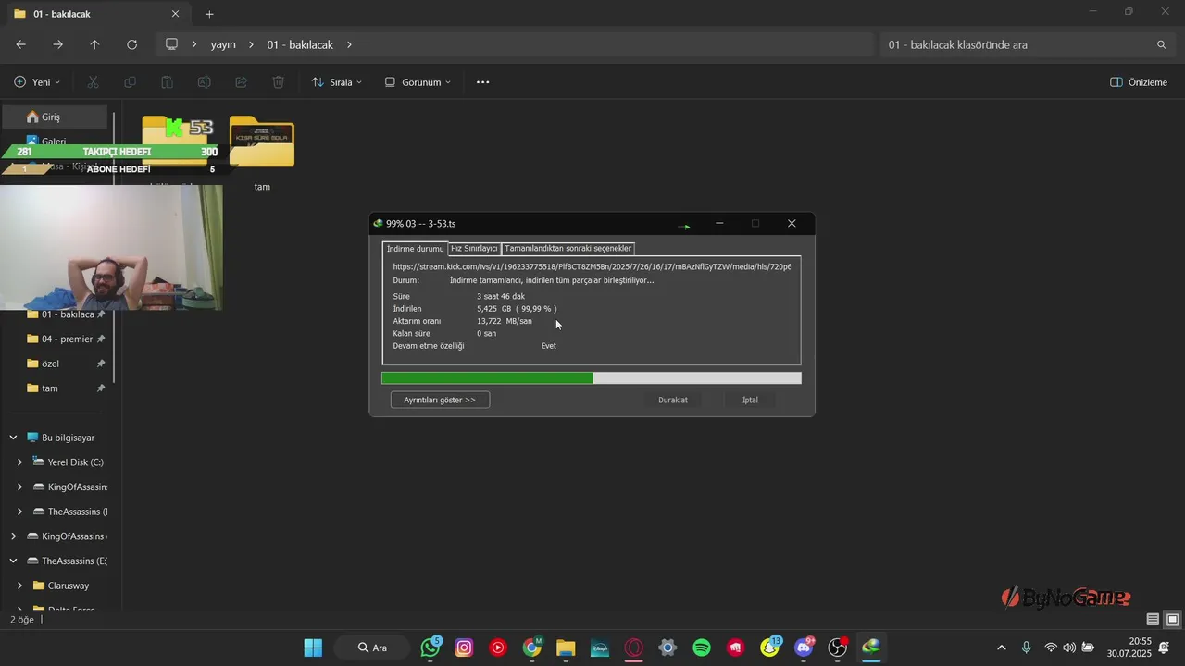The width and height of the screenshot is (1185, 666).
Task: Show hidden system tray icons chevron
Action: tap(1001, 647)
